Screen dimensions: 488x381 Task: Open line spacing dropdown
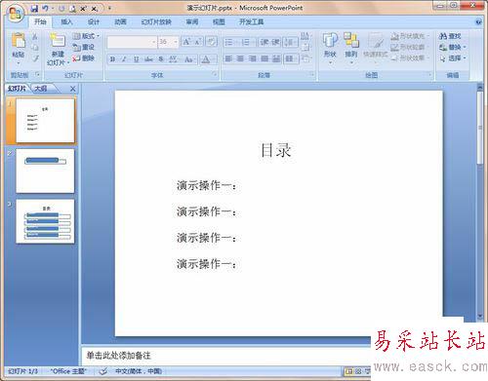pos(290,42)
